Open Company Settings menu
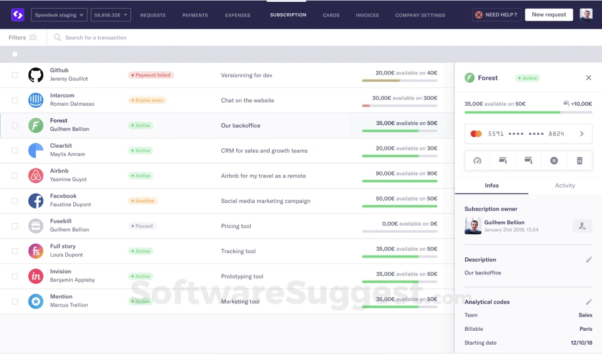Screen dimensions: 602x354 [x=420, y=15]
